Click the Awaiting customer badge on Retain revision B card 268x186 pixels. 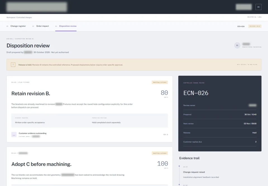160,82
